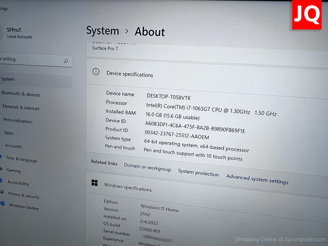Viewport: 328px width, 246px height.
Task: Click Product ID 00342-23767-25512-AAOEM
Action: point(177,135)
